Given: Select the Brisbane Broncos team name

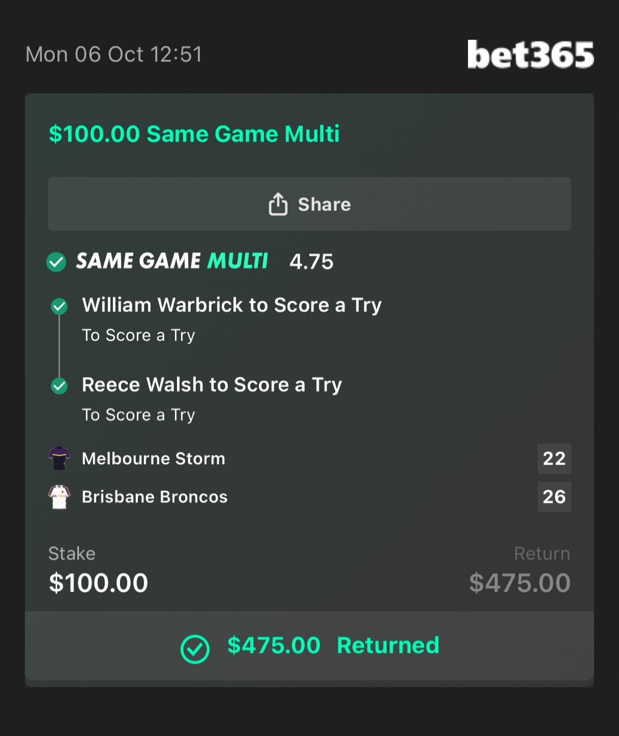Looking at the screenshot, I should pos(154,497).
